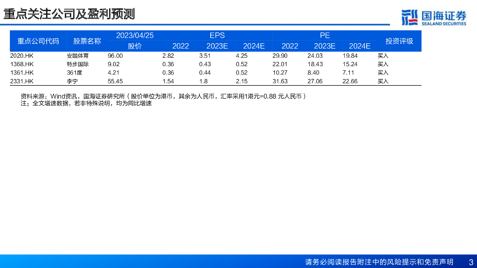Click the 19.84 PE value
This screenshot has height=268, width=477.
tap(350, 56)
